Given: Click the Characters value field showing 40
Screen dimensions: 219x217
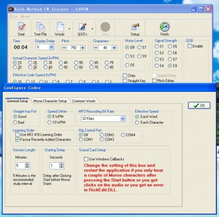Looking at the screenshot, I should (x=105, y=48).
